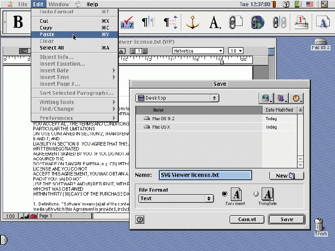Click the page number 1 printer icon
335x251 pixels.
click(x=301, y=22)
